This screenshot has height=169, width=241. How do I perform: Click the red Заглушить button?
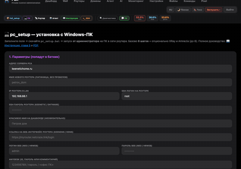click(214, 10)
